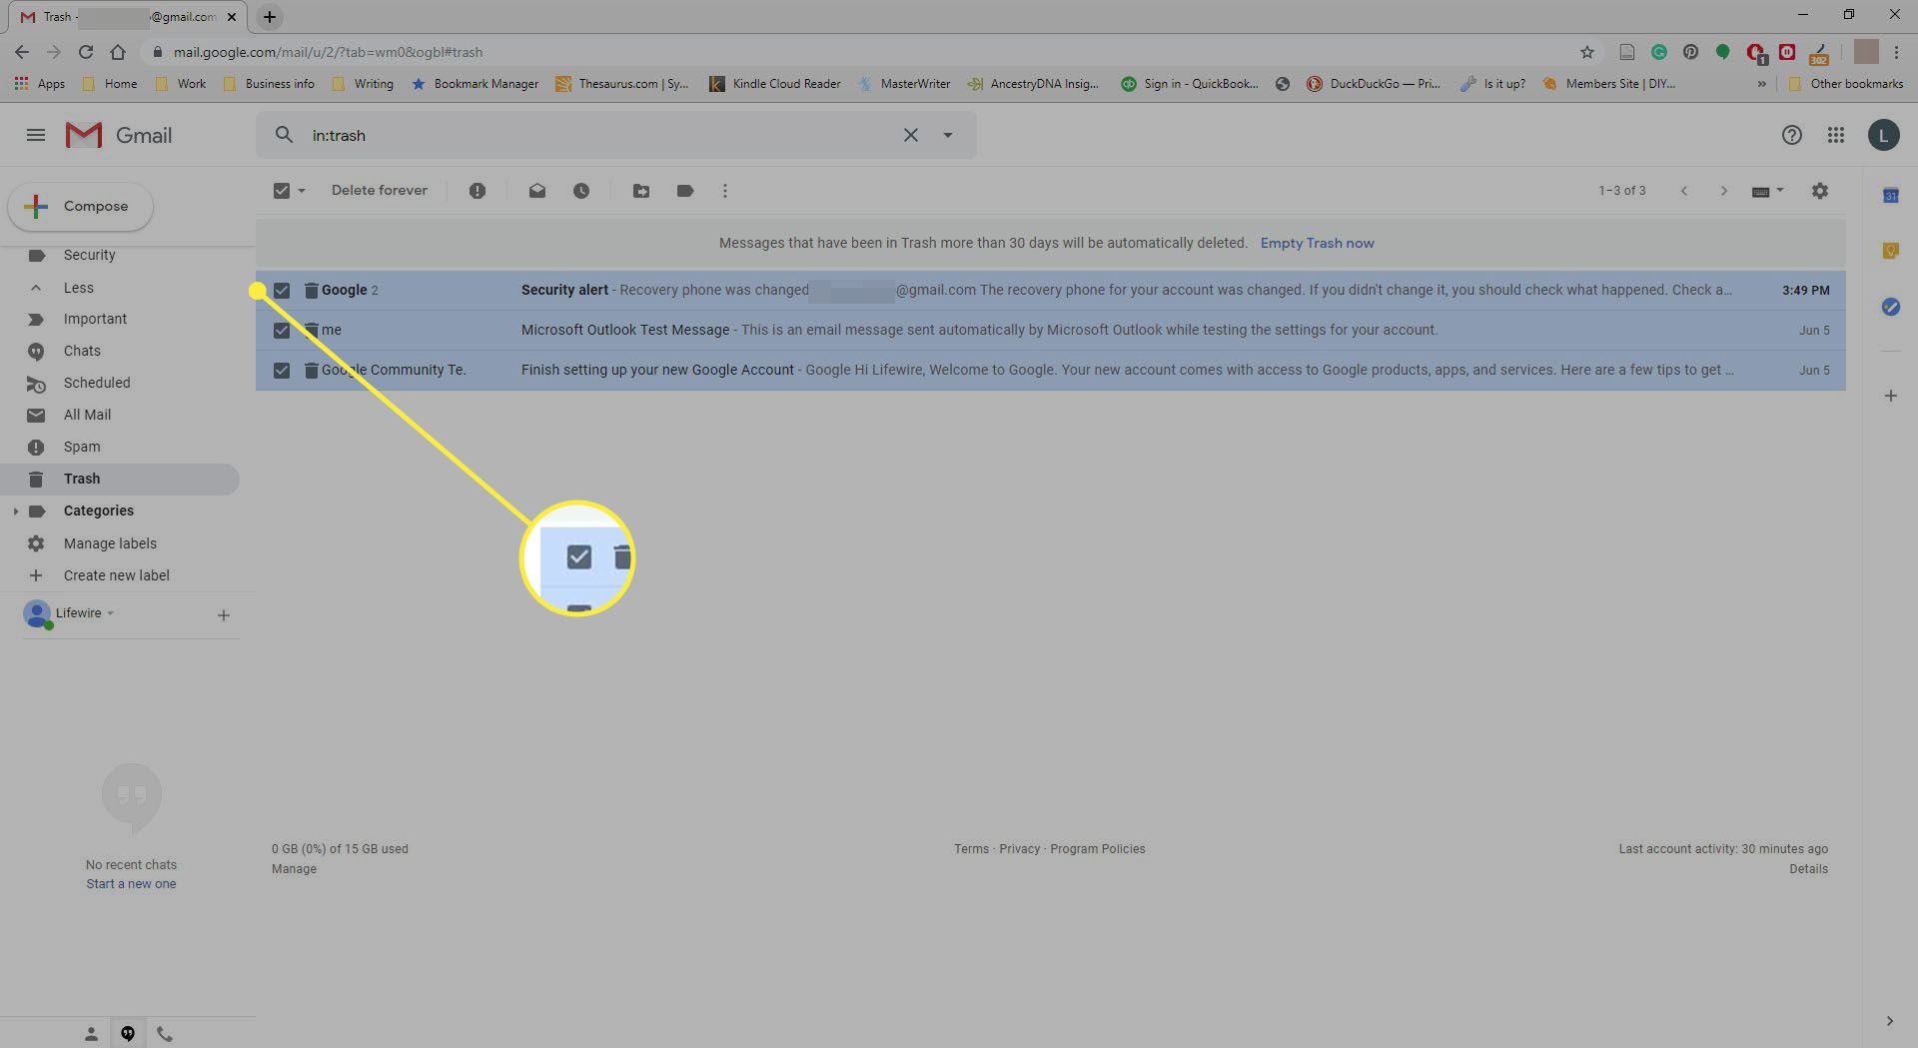1918x1048 pixels.
Task: Open the Tasks side panel icon
Action: pyautogui.click(x=1891, y=307)
